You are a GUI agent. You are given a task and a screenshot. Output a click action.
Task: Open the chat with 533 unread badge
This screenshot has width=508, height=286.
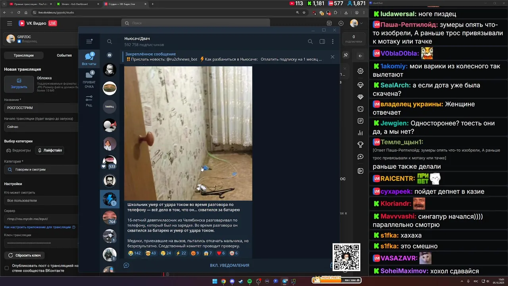click(x=110, y=162)
